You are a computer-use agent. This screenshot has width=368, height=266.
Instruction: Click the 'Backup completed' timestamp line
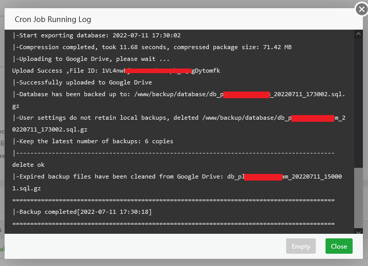click(82, 212)
